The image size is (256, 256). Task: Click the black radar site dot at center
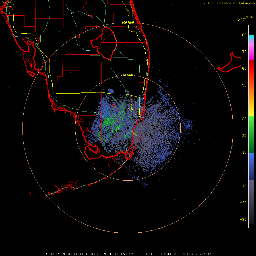pyautogui.click(x=128, y=128)
